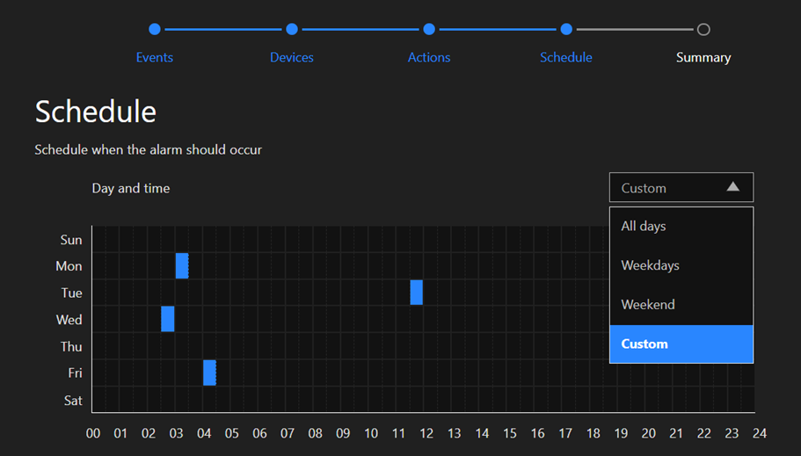The width and height of the screenshot is (801, 456).
Task: Click the Devices step circle
Action: tap(292, 30)
